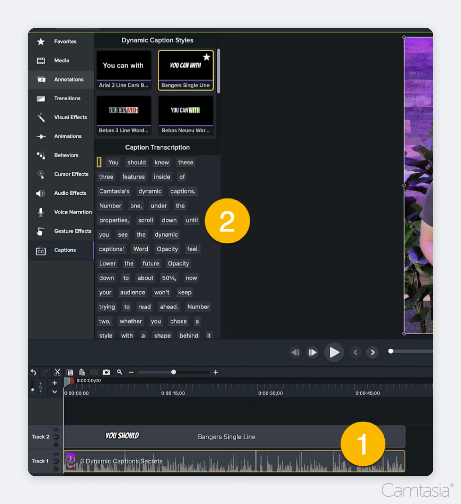Switch to the Annotations tab
Image resolution: width=461 pixels, height=504 pixels.
(61, 79)
